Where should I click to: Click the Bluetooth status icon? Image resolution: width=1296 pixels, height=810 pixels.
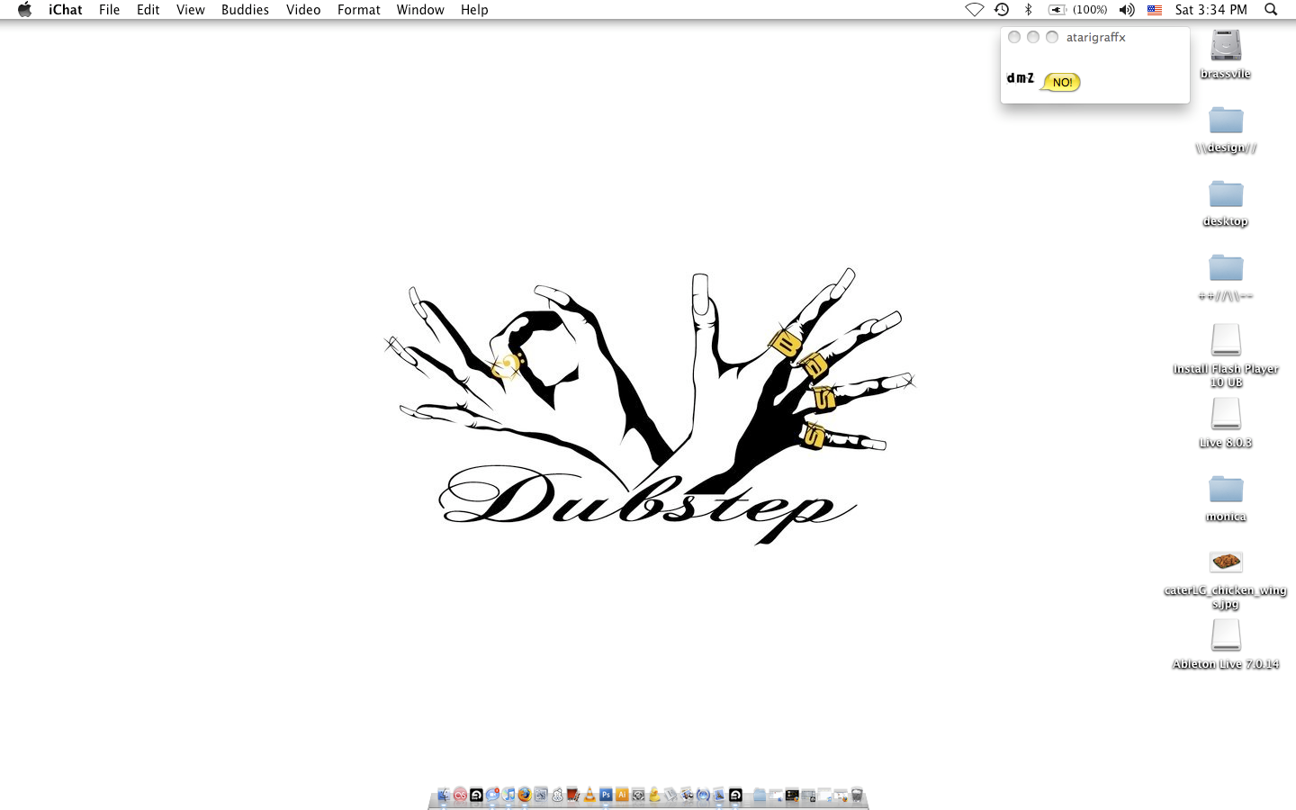point(1029,10)
